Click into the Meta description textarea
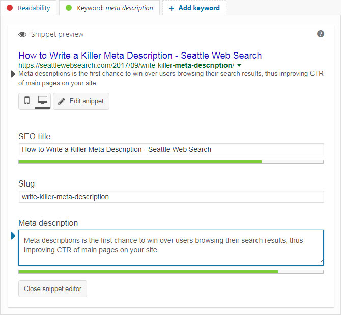The height and width of the screenshot is (315, 341). pyautogui.click(x=171, y=248)
